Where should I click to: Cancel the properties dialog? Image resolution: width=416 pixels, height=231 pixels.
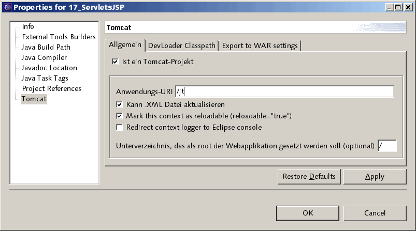coord(375,213)
